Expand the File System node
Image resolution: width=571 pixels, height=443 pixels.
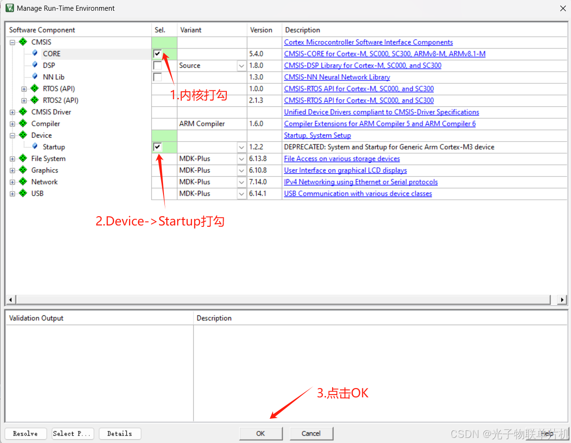[13, 159]
